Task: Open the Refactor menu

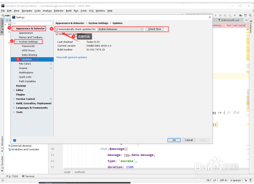Action: point(58,11)
